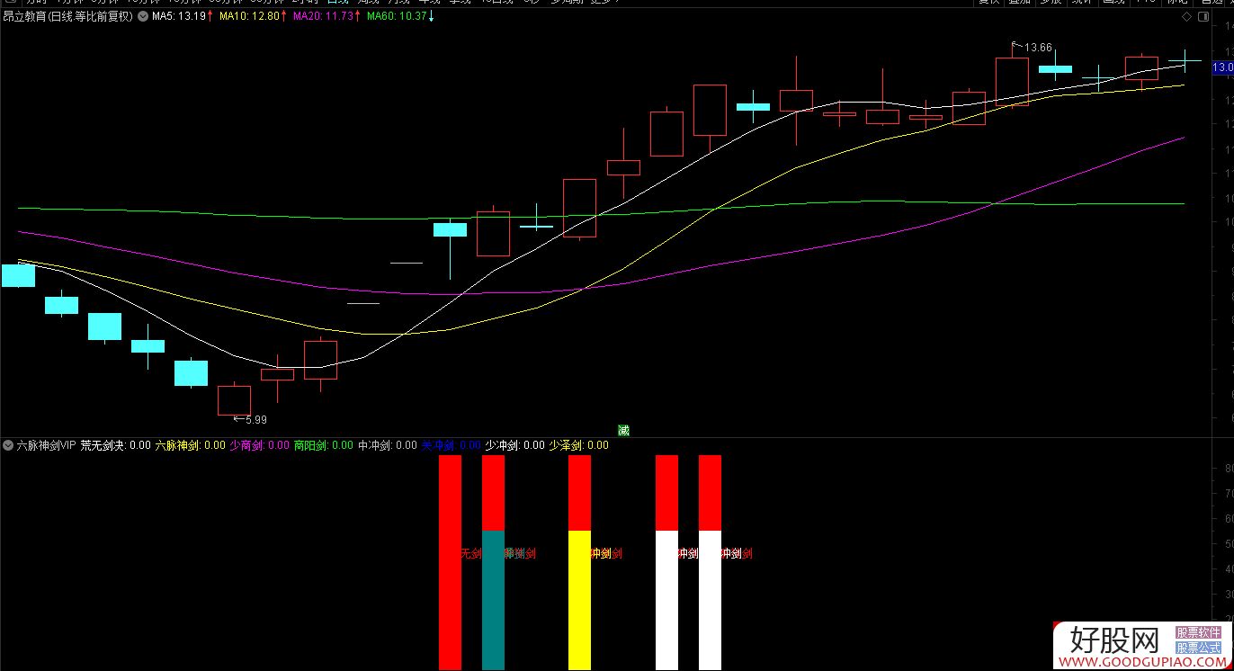The height and width of the screenshot is (671, 1234).
Task: Click the 荒无剑决: 0.00 value
Action: [116, 445]
